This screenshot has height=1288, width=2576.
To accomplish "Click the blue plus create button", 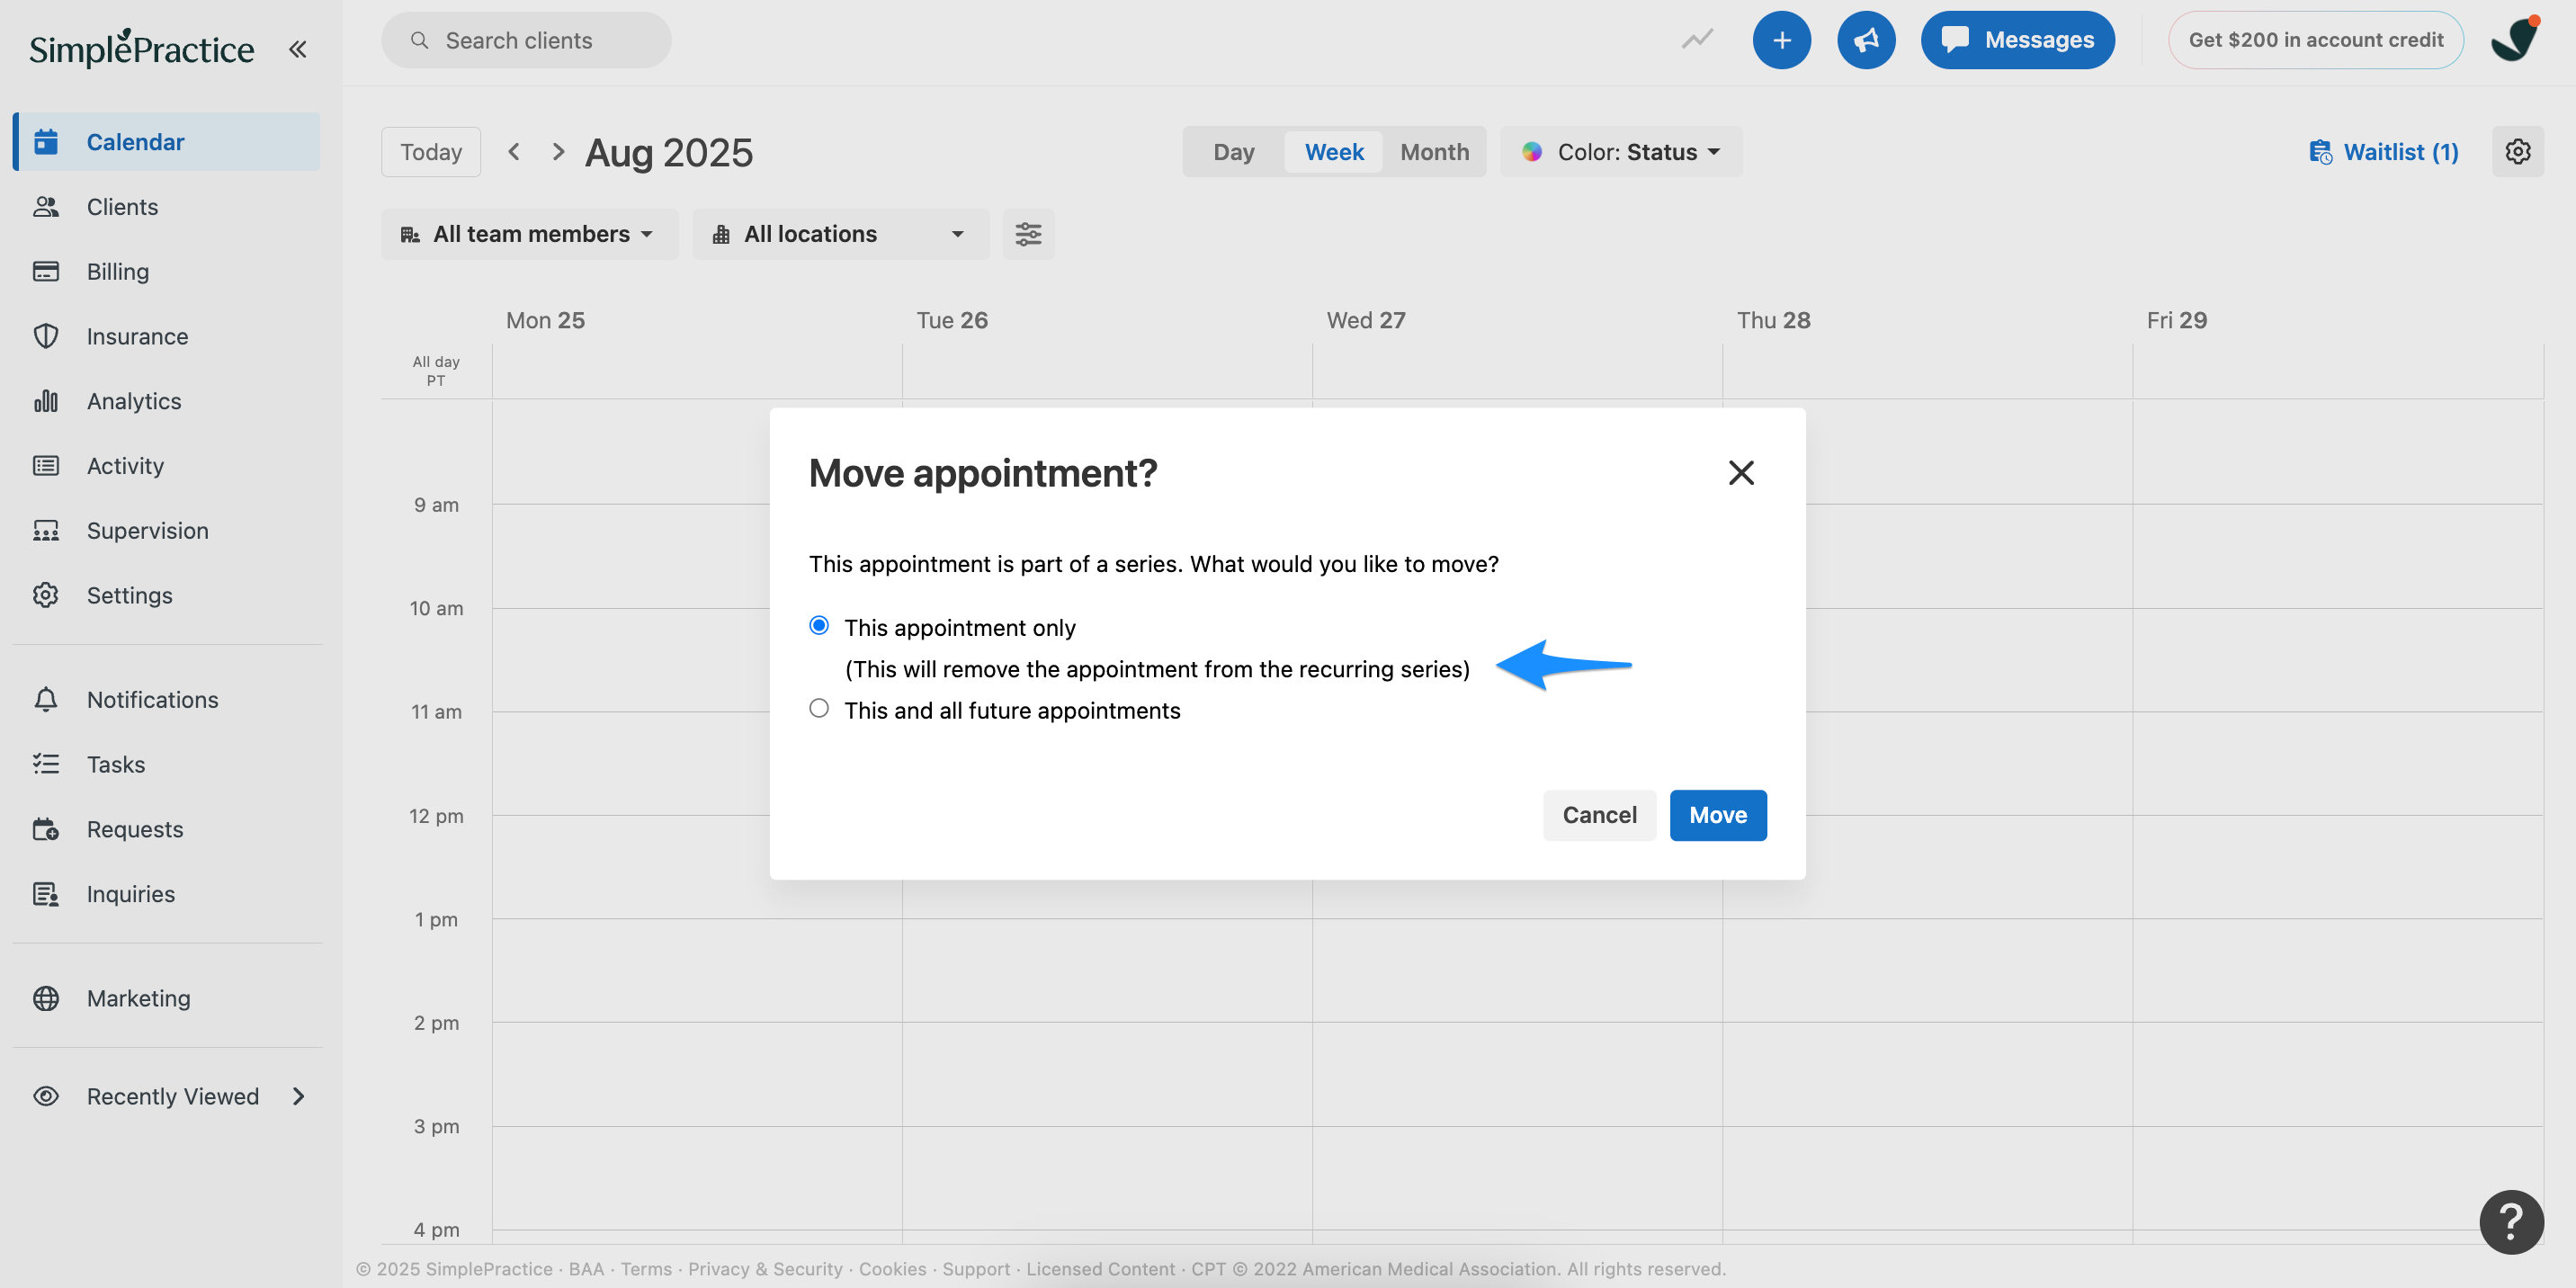I will coord(1781,40).
